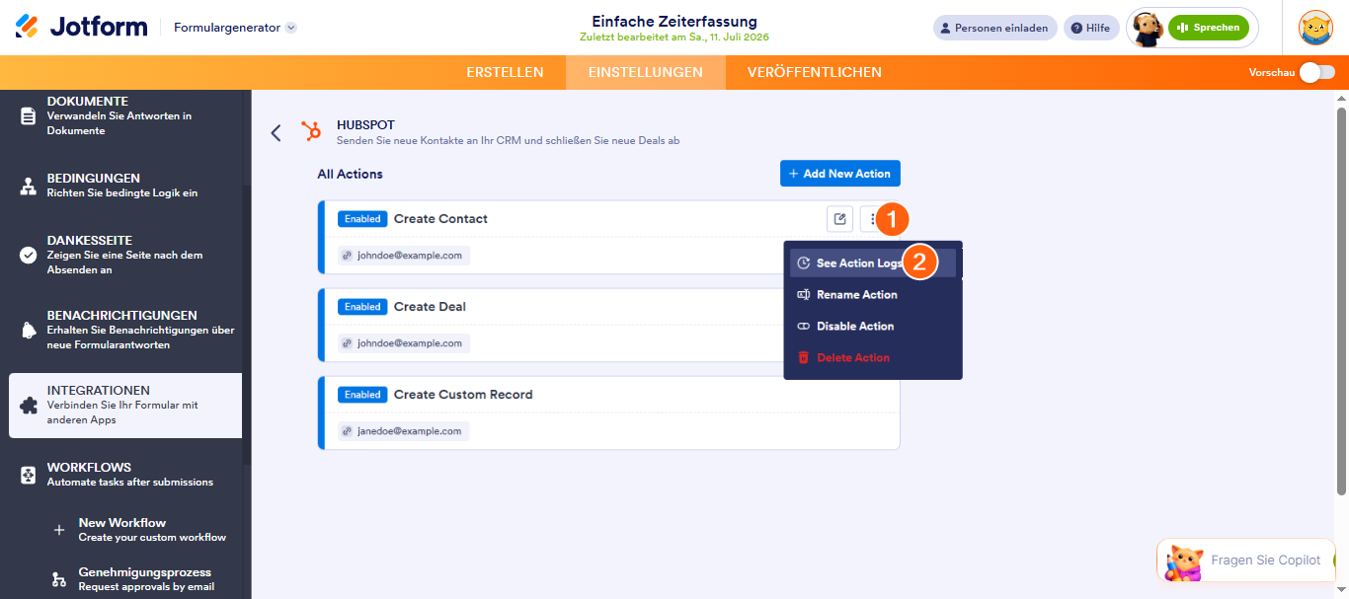Click the AI agent avatar next to Sprechen
This screenshot has width=1349, height=599.
(x=1147, y=29)
